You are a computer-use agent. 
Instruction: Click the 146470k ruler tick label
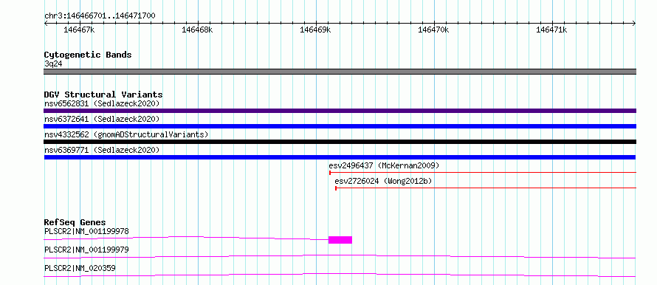point(433,30)
